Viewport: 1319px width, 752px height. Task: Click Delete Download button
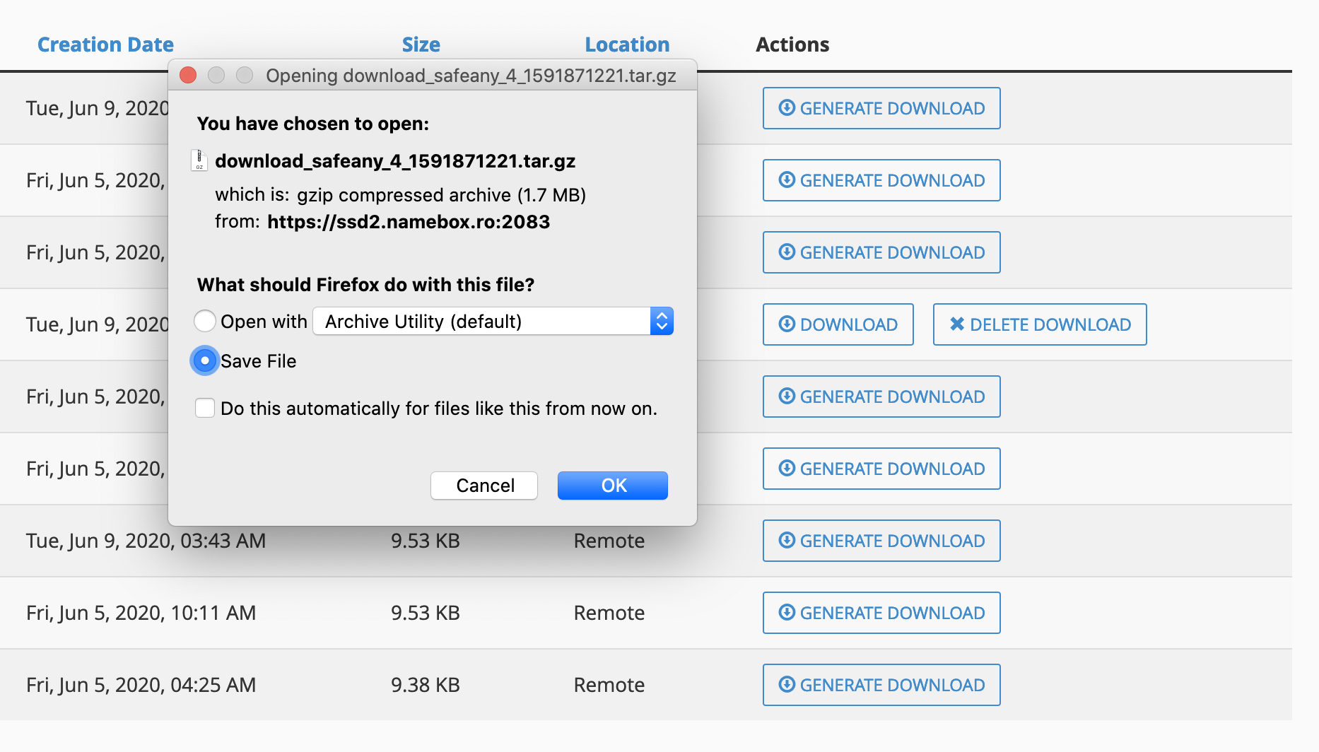point(1040,324)
